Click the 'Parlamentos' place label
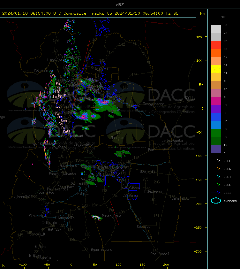Image resolution: width=240 pixels, height=269 pixels. [57, 189]
